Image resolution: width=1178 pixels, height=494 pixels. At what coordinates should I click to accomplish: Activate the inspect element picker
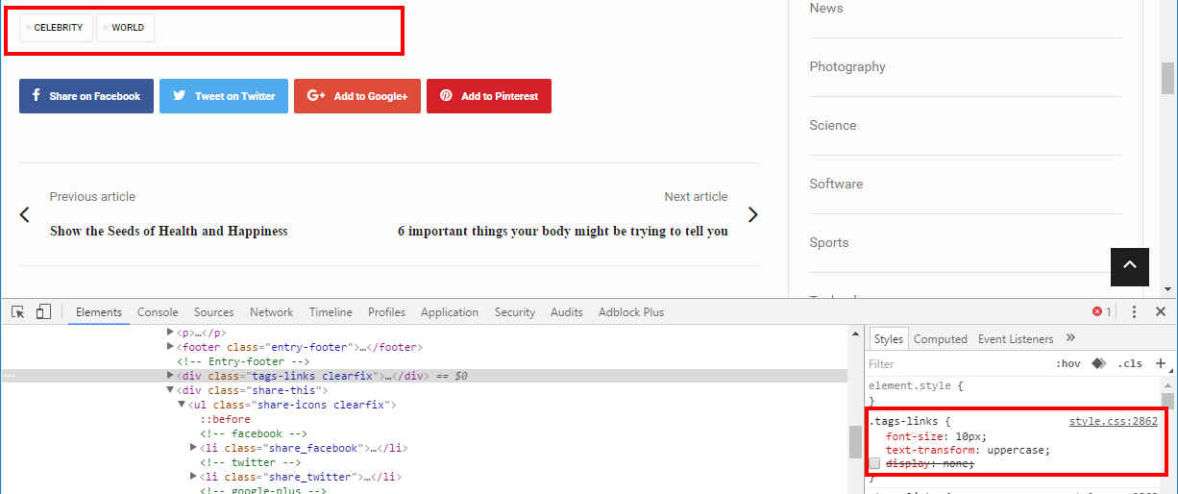(18, 312)
